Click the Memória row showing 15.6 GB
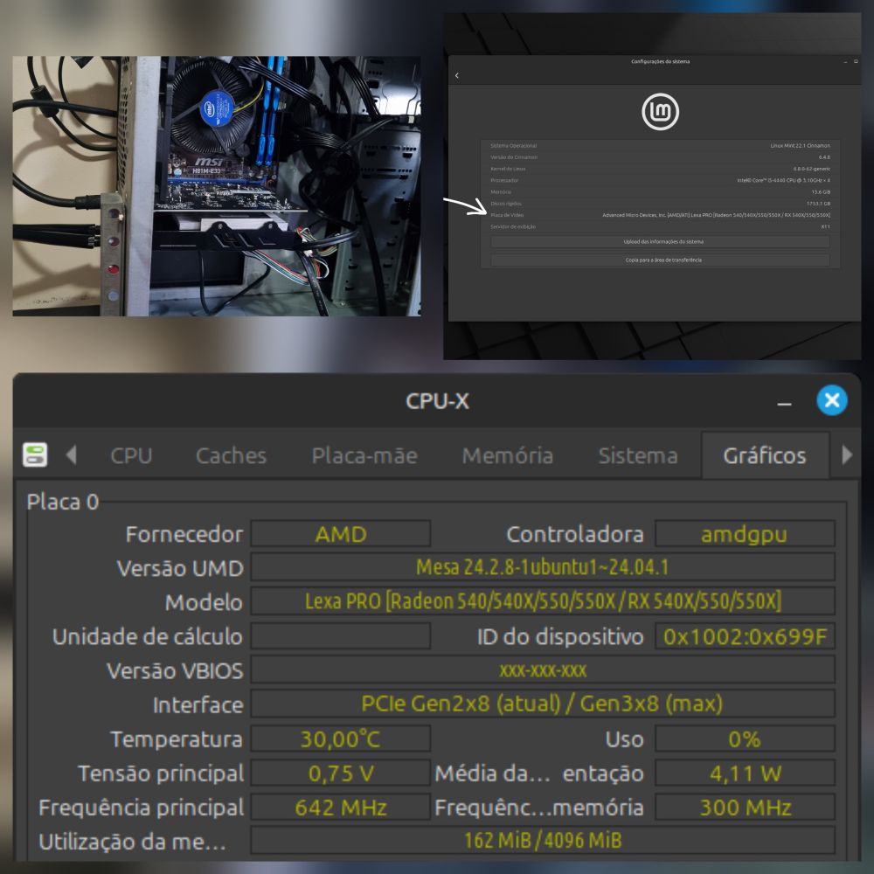The width and height of the screenshot is (874, 874). coord(660,191)
